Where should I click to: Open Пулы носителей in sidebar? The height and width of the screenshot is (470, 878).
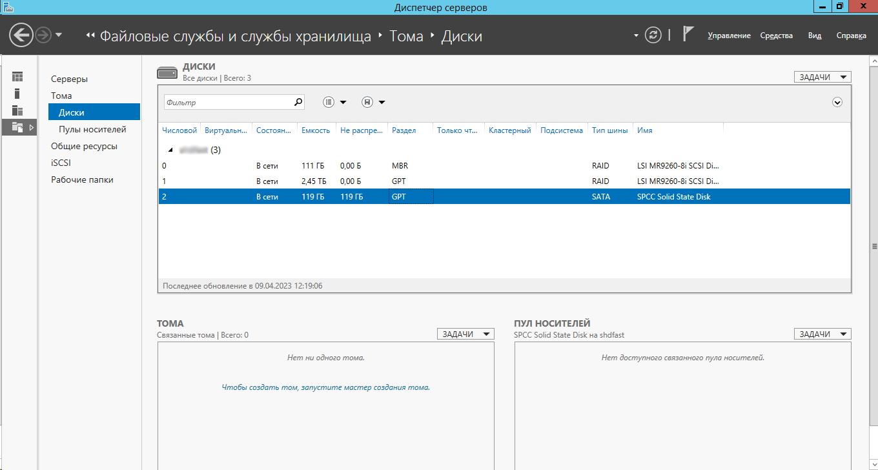[x=92, y=129]
